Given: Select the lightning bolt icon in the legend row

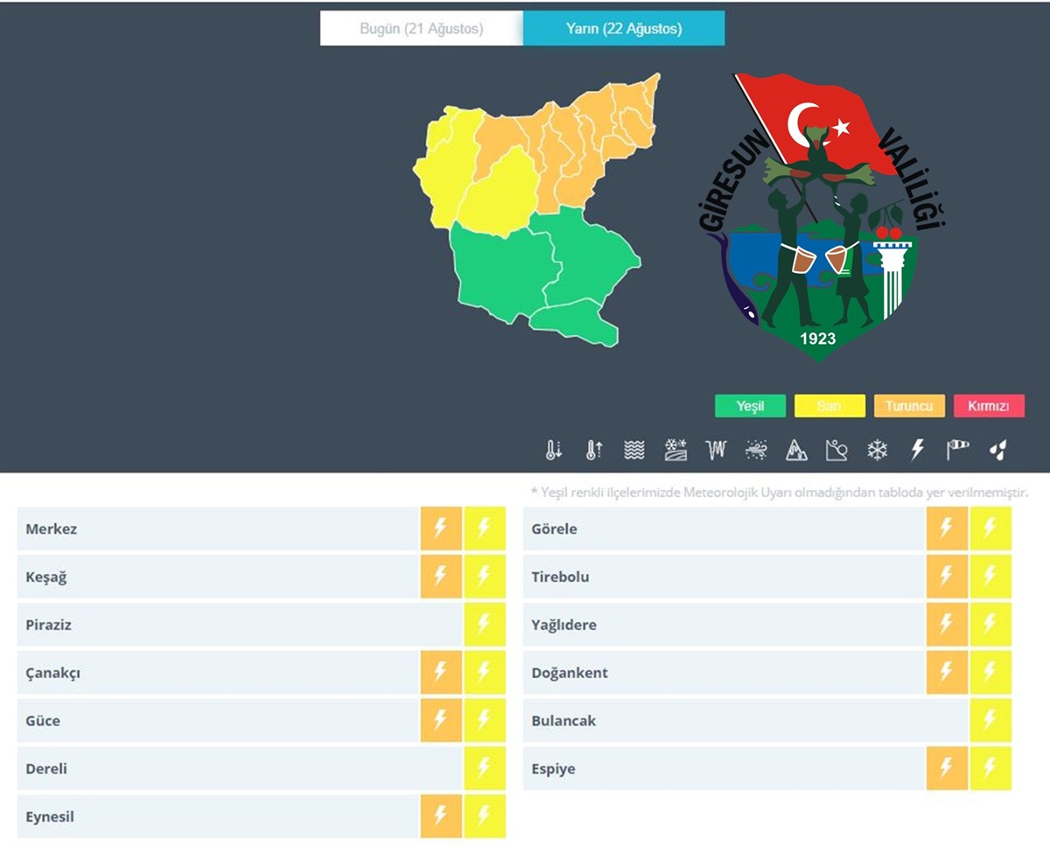Looking at the screenshot, I should click(x=917, y=450).
